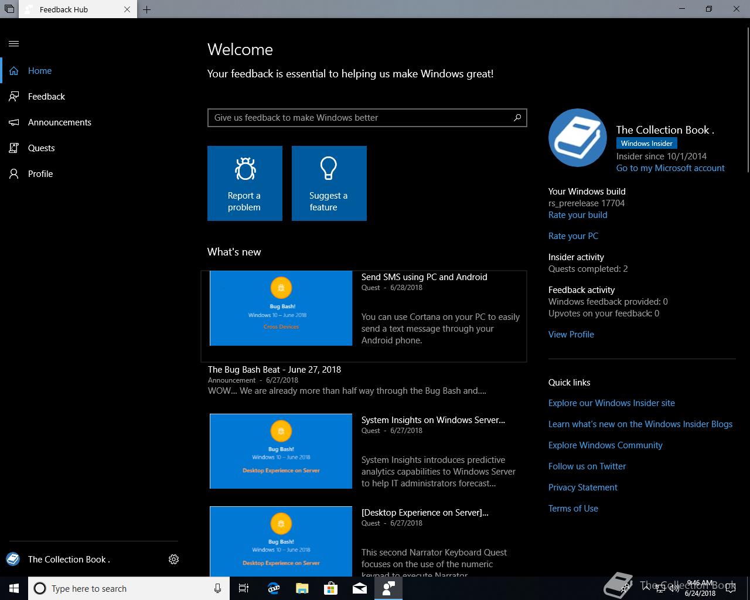The width and height of the screenshot is (750, 600).
Task: Launch Edge browser from the taskbar
Action: coord(273,588)
